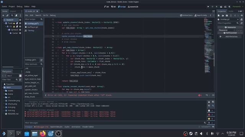Toggle distraction-free mode for the script editor

(214, 11)
